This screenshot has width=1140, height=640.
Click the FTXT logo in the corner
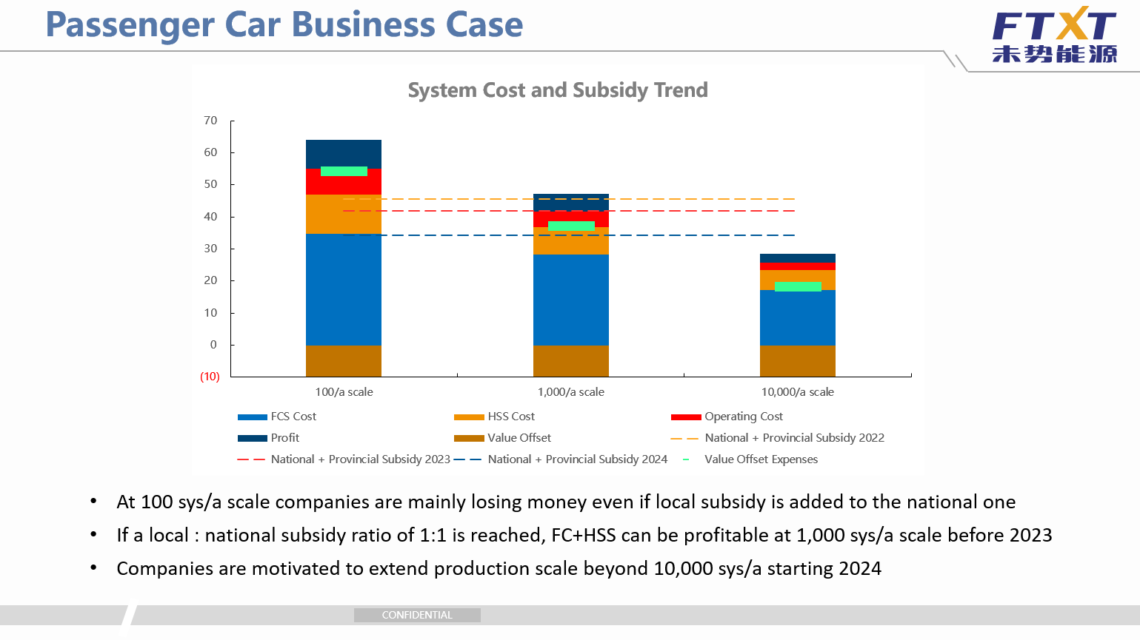click(1054, 35)
